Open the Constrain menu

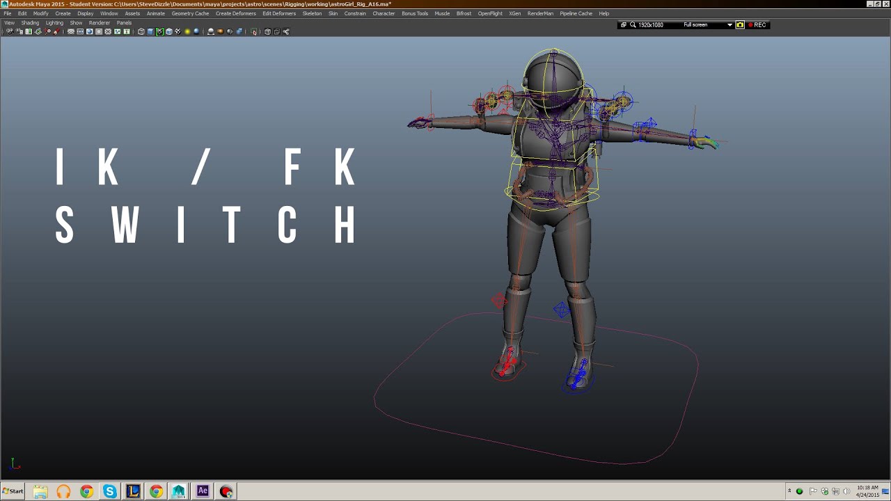(355, 13)
